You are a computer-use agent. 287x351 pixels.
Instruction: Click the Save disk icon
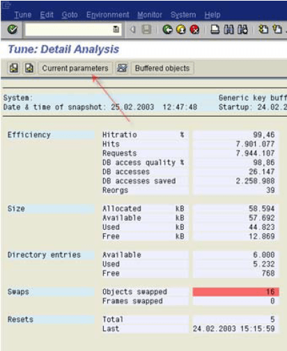point(146,29)
